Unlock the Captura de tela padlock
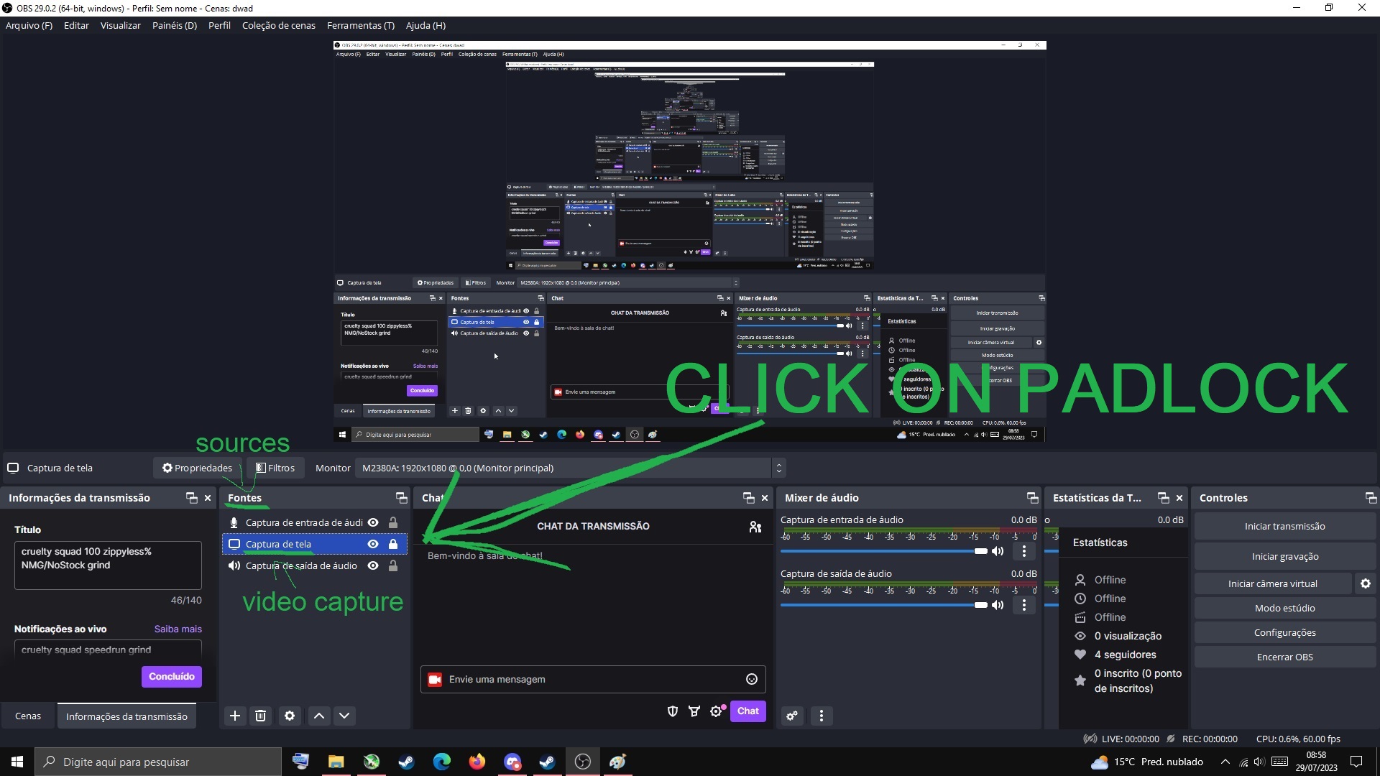The width and height of the screenshot is (1380, 776). [393, 544]
